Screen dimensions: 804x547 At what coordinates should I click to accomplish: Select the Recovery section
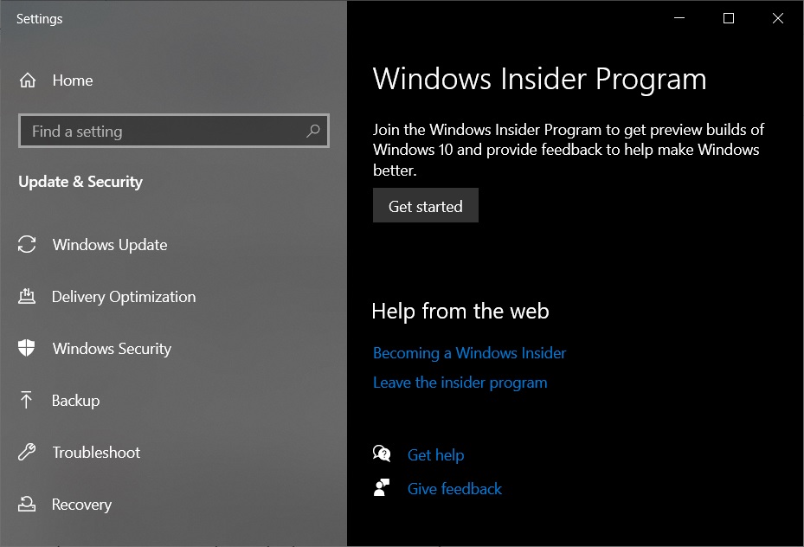click(81, 505)
